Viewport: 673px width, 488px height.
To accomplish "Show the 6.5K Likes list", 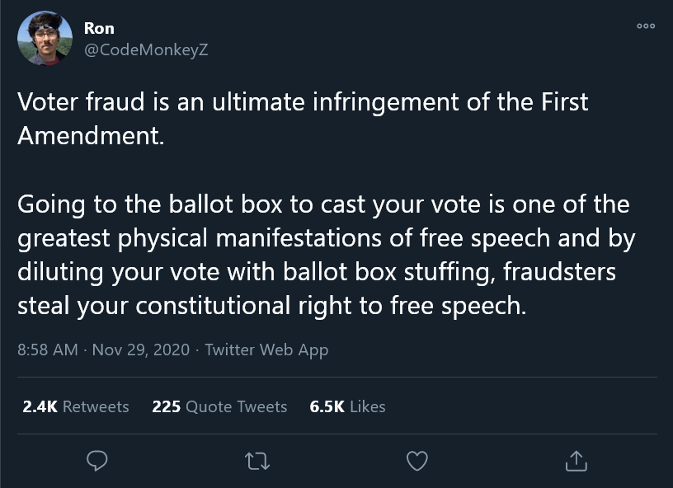I will pyautogui.click(x=347, y=406).
